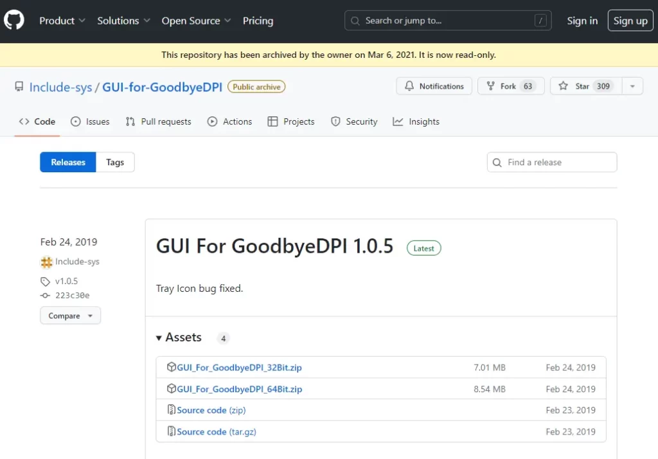Open the Security tab
658x459 pixels.
coord(354,122)
